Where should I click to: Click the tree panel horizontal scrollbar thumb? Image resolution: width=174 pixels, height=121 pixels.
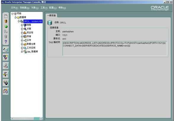(x=37, y=119)
